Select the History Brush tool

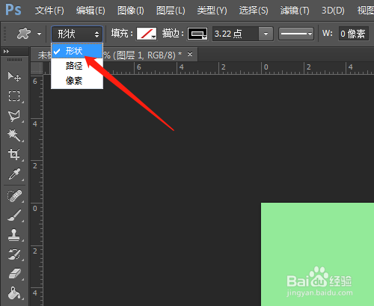click(x=14, y=254)
